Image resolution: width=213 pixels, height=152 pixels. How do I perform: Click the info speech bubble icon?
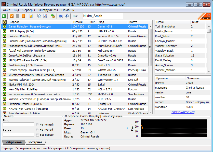click(x=67, y=16)
